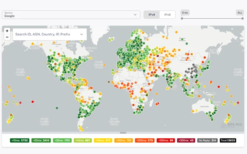247x154 pixels.
Task: Toggle the <50ms: 477 legend filter
Action: (103, 140)
